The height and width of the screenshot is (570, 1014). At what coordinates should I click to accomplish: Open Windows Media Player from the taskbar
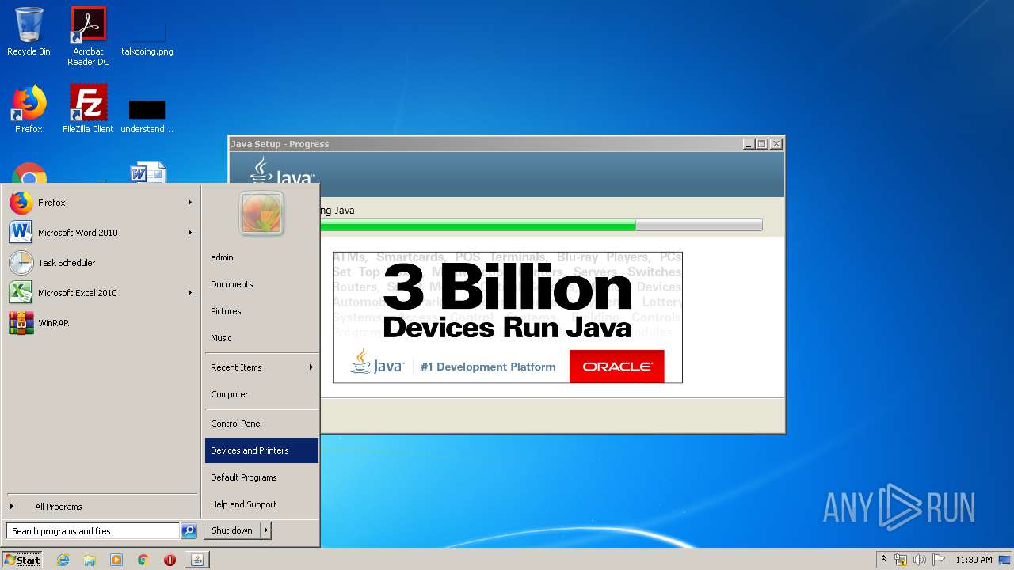pos(116,560)
